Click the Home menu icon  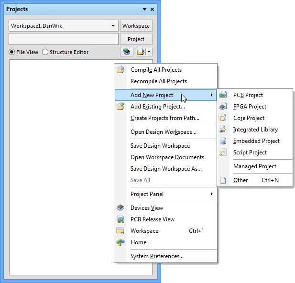coord(120,242)
